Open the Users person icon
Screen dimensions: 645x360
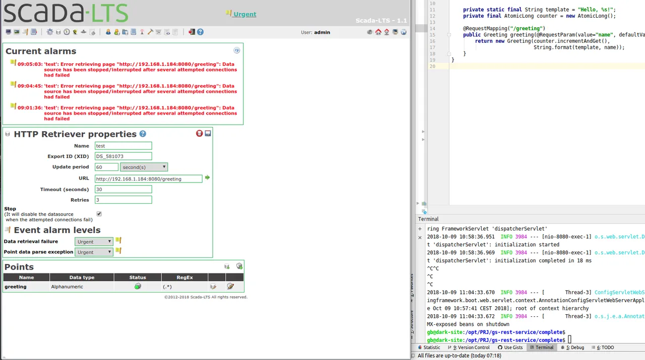[x=108, y=32]
